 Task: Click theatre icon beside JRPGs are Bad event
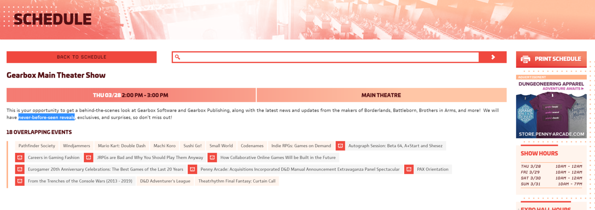coord(89,158)
